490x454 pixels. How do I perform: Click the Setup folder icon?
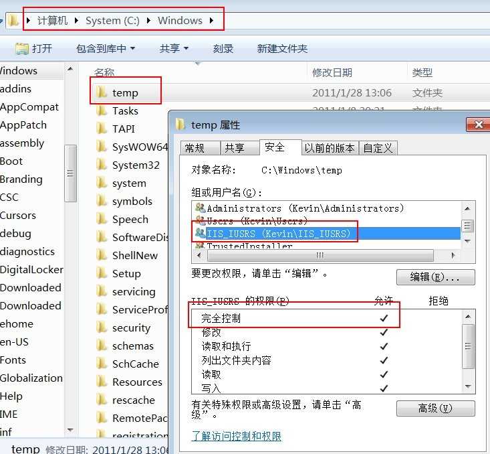pyautogui.click(x=102, y=273)
